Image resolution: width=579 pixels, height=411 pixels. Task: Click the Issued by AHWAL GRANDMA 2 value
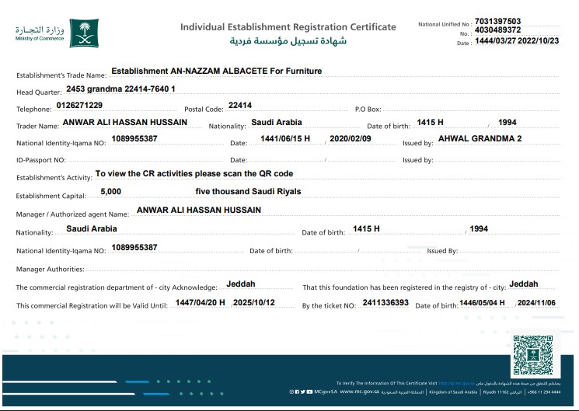click(480, 138)
